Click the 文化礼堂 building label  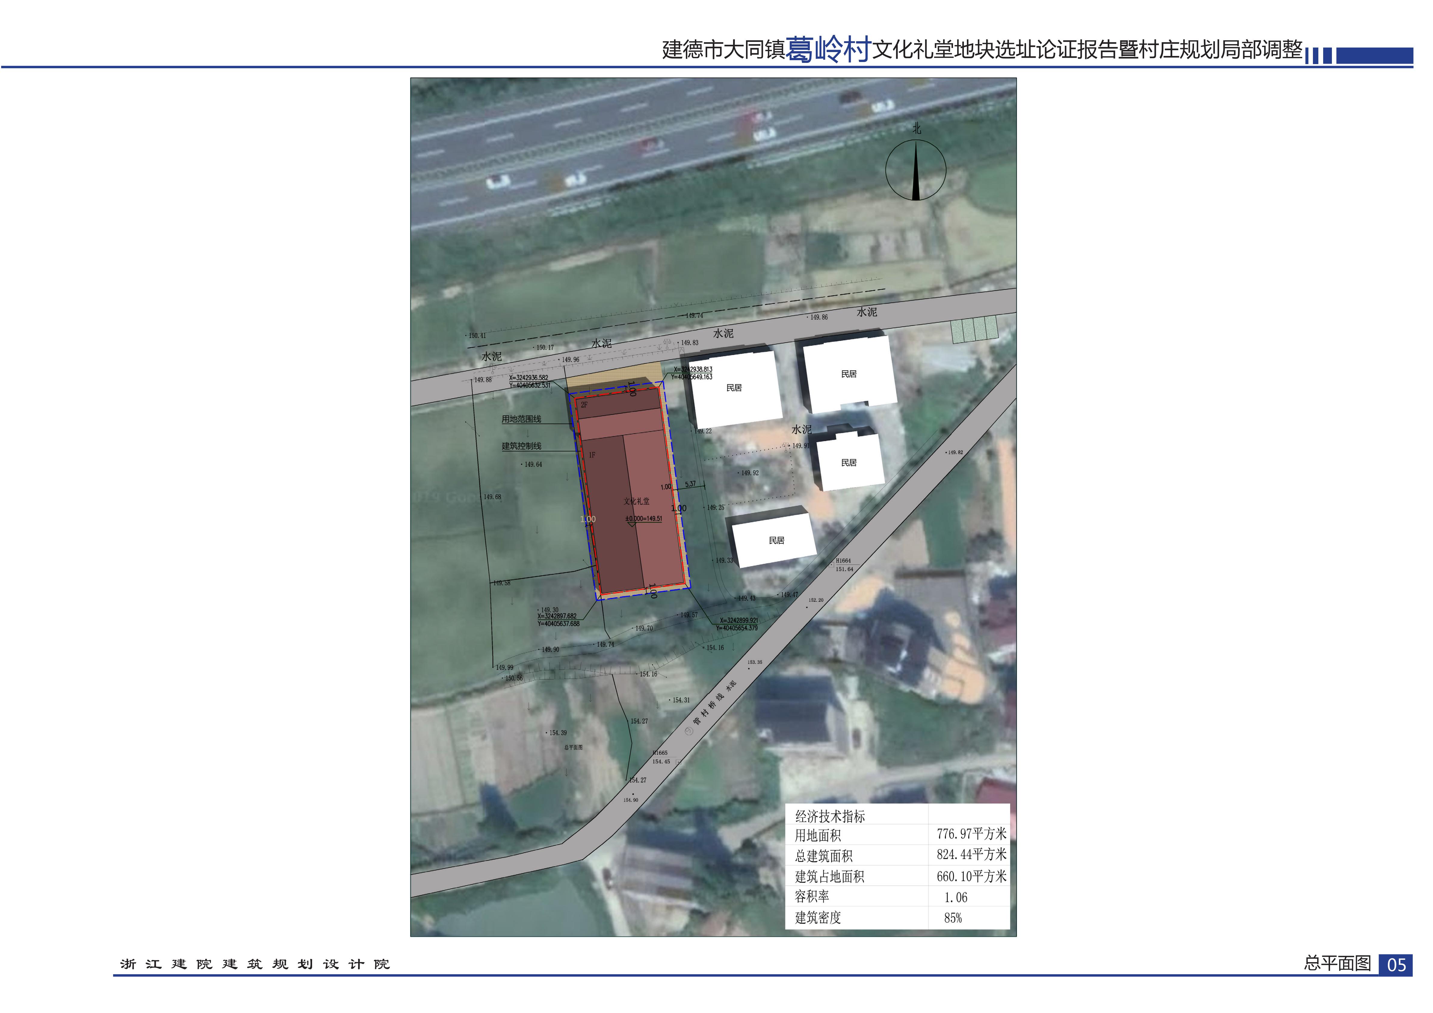pyautogui.click(x=637, y=501)
